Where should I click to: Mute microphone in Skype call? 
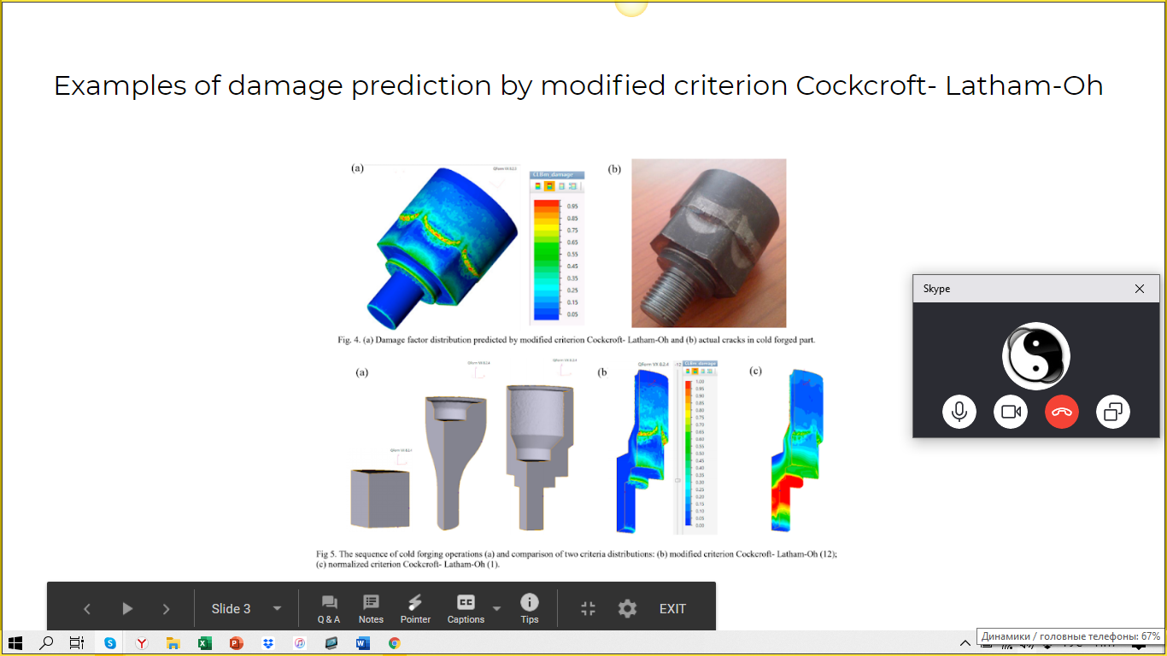coord(959,413)
